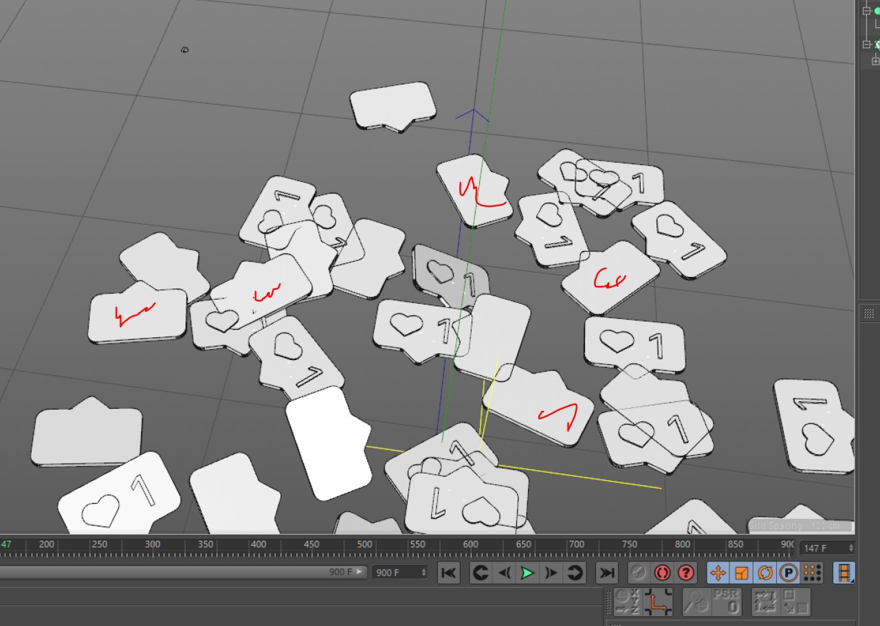The height and width of the screenshot is (626, 880).
Task: Click the PSR 0 reset icon
Action: coord(726,603)
